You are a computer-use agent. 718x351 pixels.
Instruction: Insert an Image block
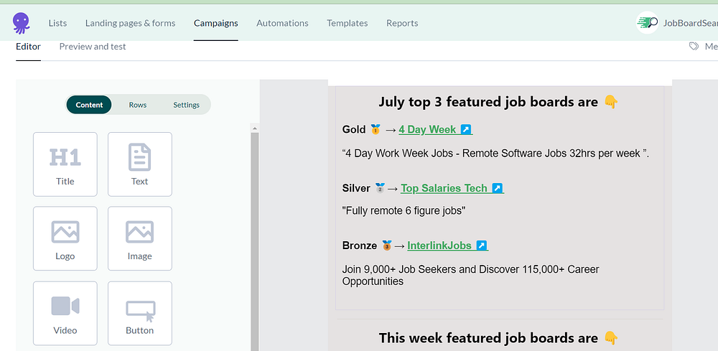tap(139, 238)
